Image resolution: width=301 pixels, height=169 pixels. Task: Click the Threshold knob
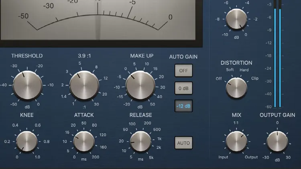click(x=27, y=85)
